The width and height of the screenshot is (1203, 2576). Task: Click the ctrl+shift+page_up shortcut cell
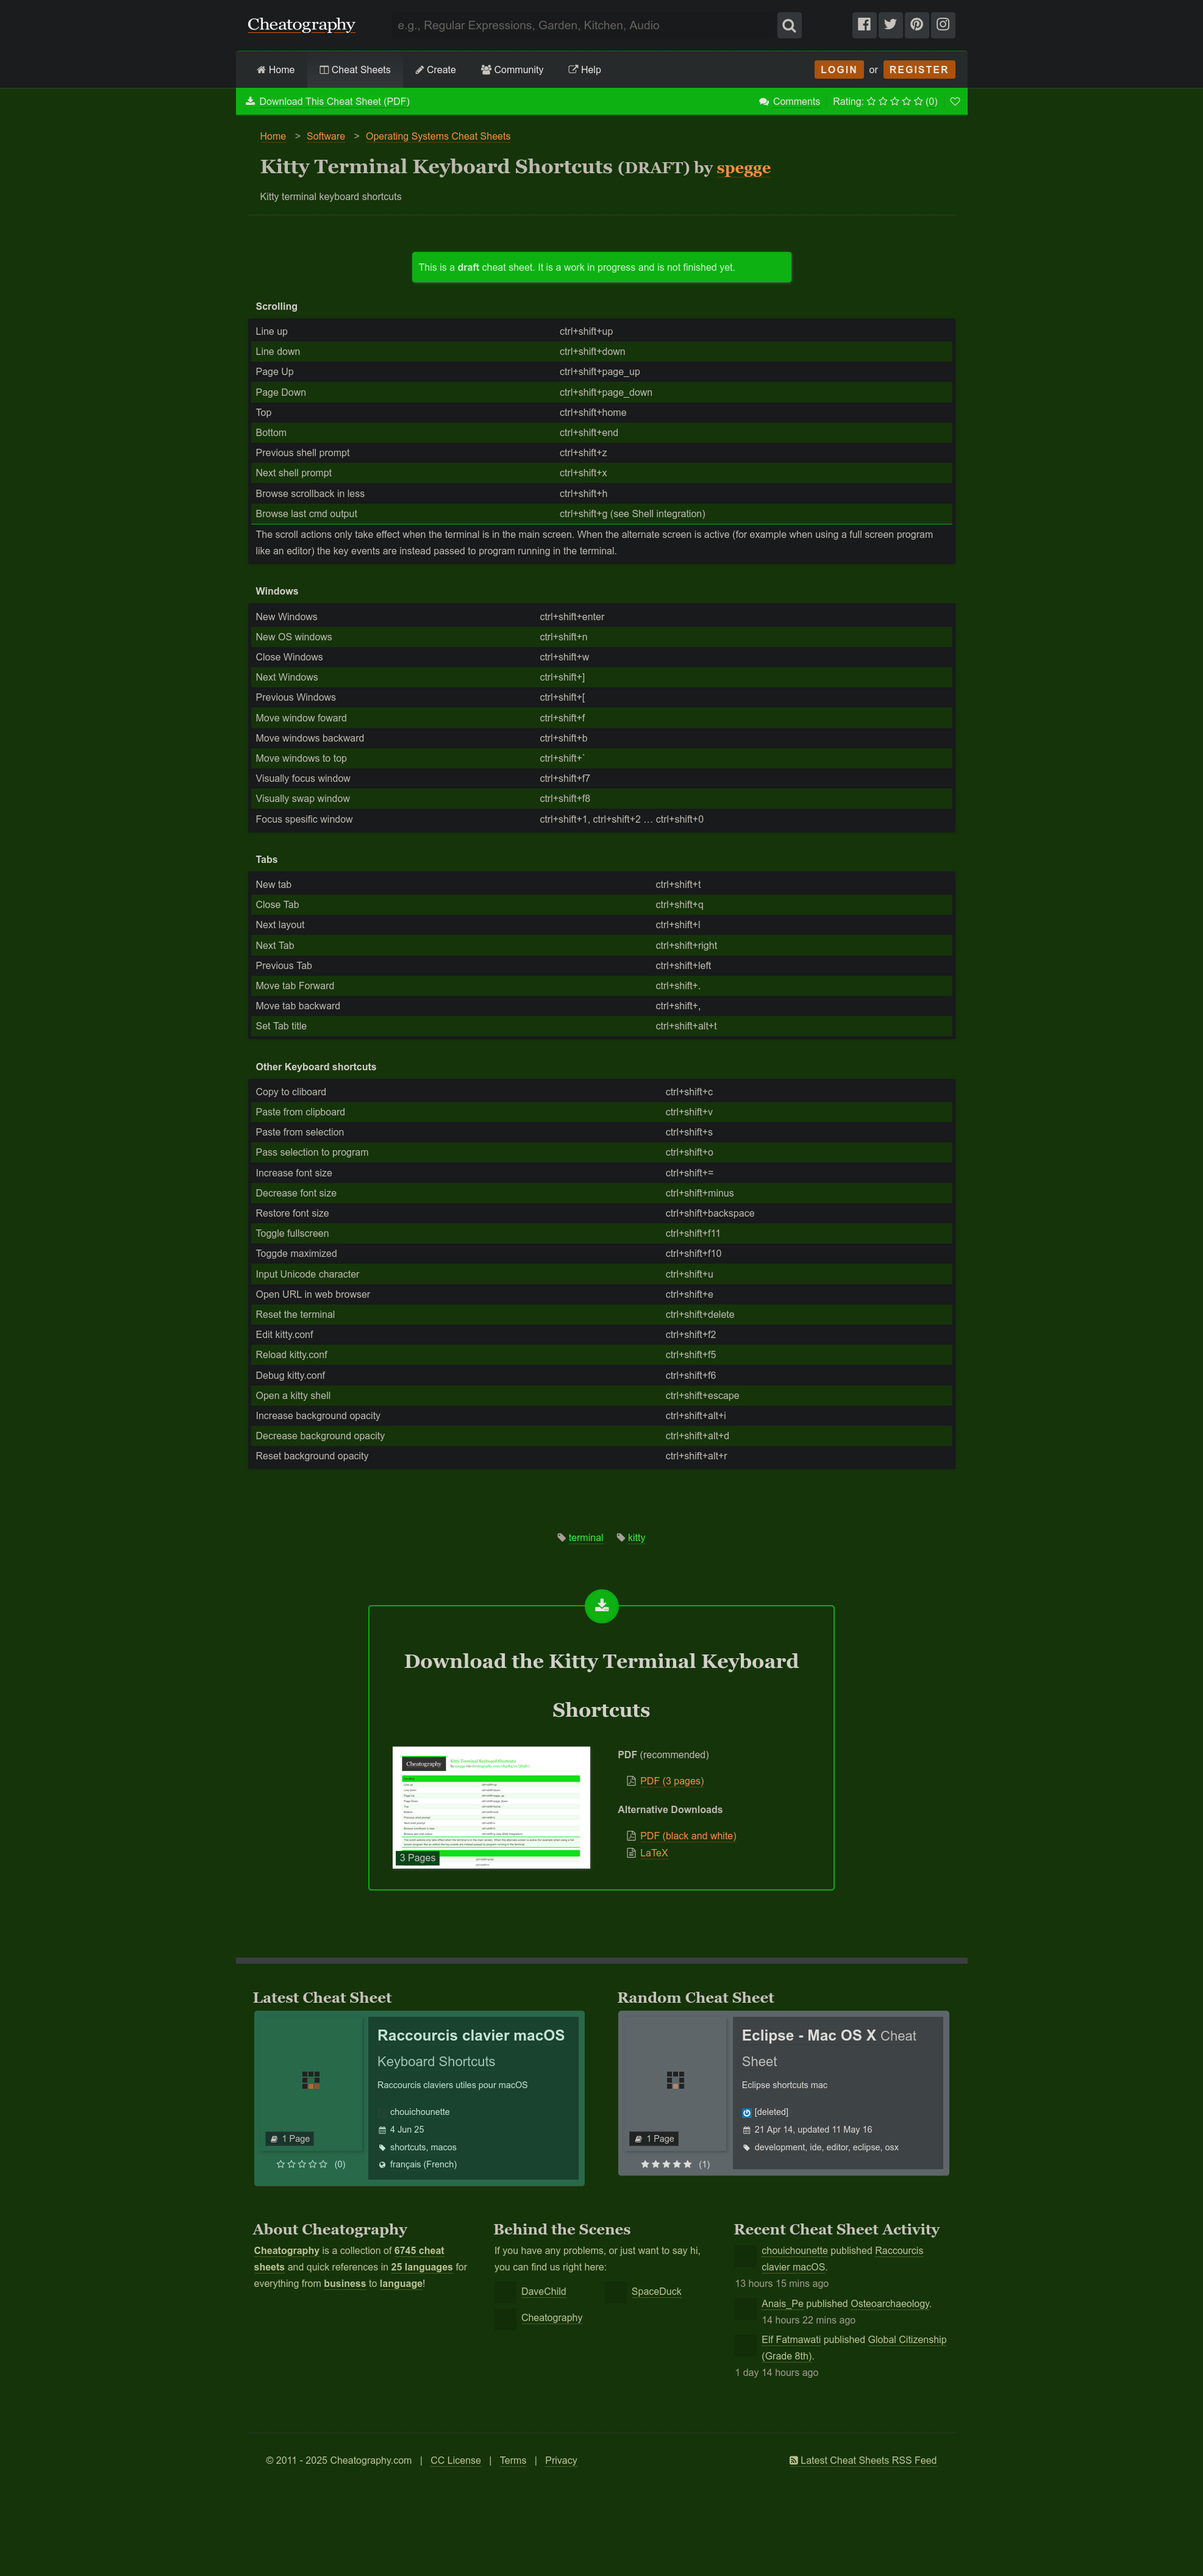599,371
